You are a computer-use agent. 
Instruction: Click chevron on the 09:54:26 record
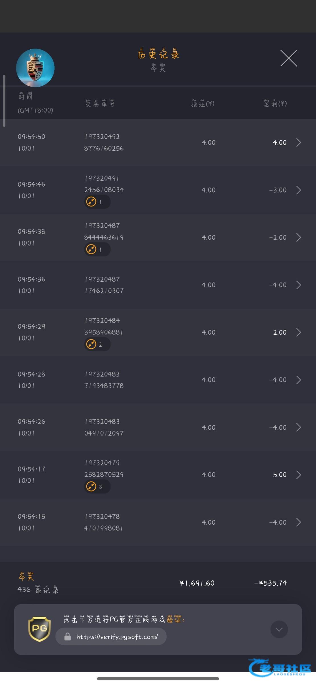point(298,427)
